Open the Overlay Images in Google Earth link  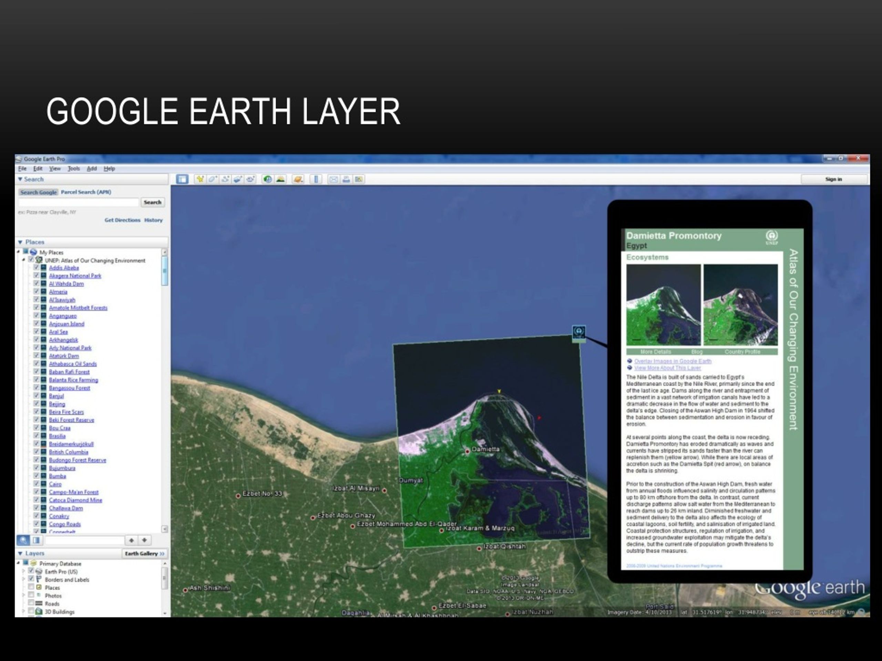click(x=673, y=361)
